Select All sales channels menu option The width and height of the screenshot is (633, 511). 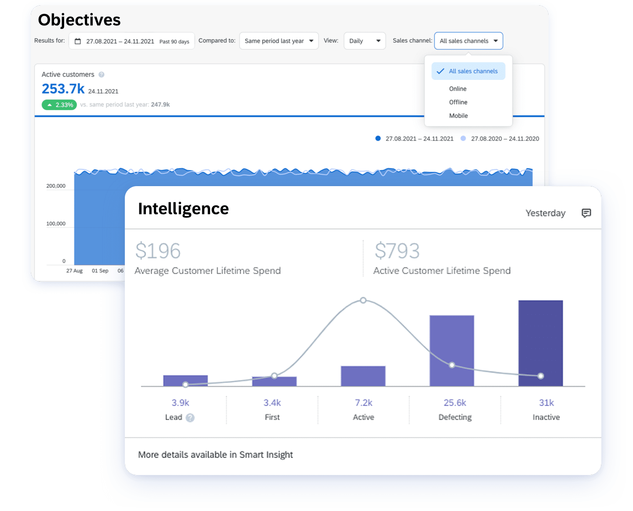[468, 71]
